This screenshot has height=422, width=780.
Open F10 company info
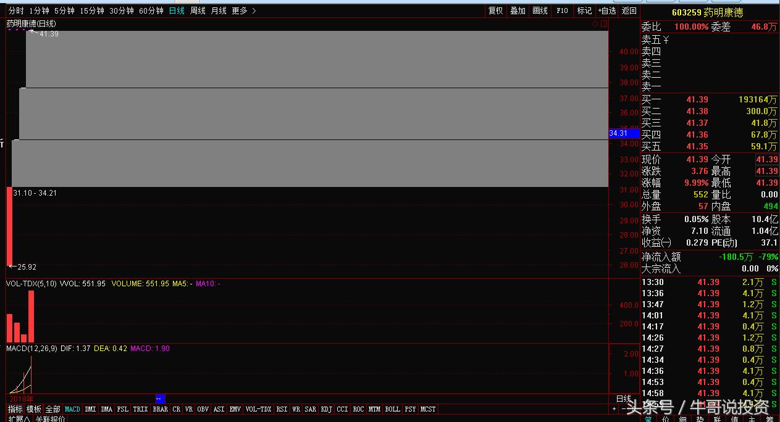coord(562,10)
